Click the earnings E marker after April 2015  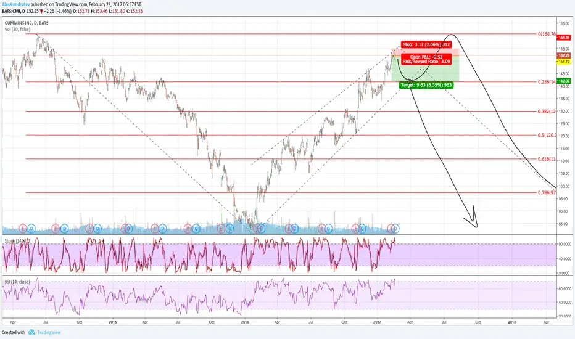[x=154, y=229]
